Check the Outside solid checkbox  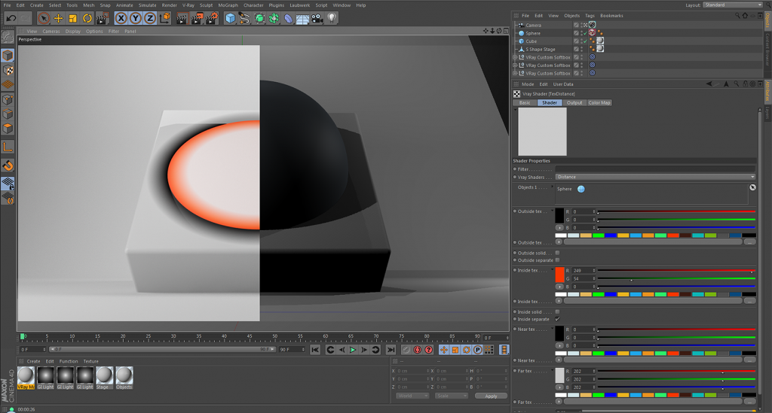(557, 253)
